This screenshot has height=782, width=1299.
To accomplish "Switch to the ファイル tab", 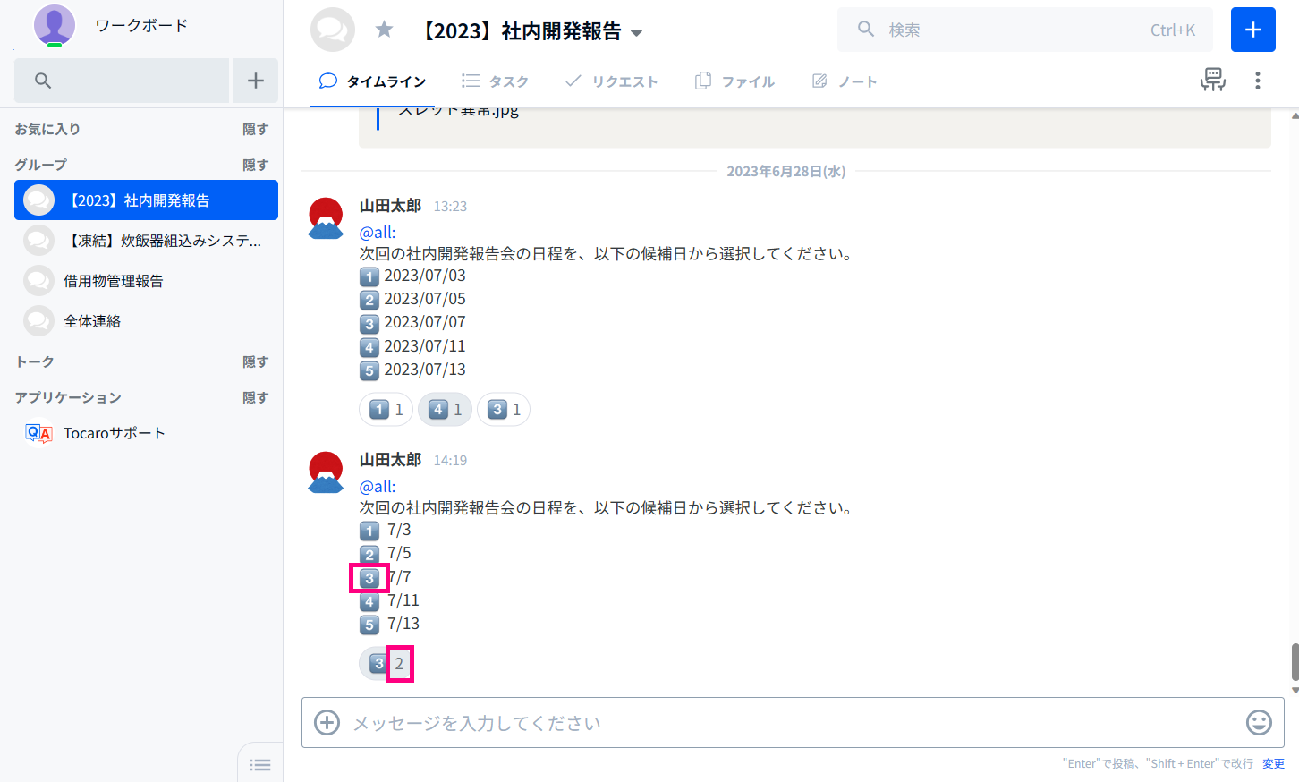I will 734,81.
